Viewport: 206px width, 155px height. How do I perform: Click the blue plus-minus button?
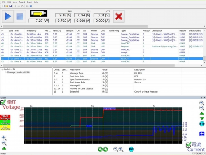202,134
